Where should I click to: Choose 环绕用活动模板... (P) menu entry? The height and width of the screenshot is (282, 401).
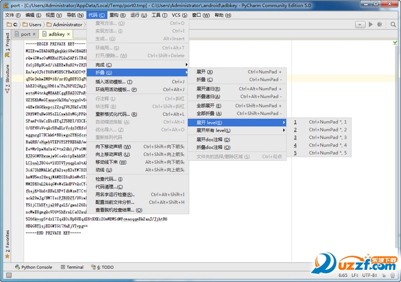click(x=138, y=89)
